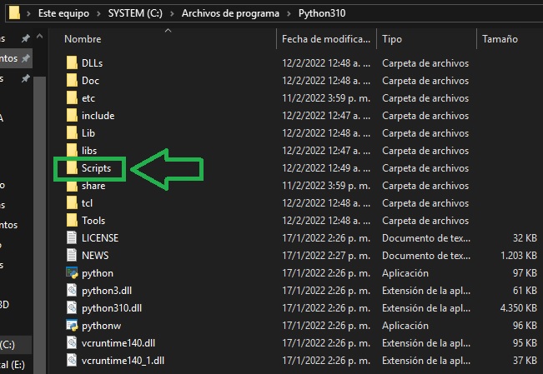Click the python310.dll file icon
Screen dimensions: 543x374
click(x=72, y=308)
